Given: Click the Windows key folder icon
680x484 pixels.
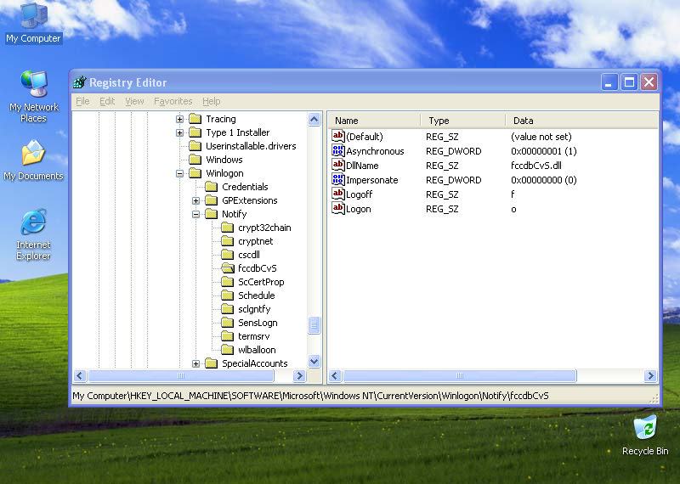Looking at the screenshot, I should pos(195,160).
